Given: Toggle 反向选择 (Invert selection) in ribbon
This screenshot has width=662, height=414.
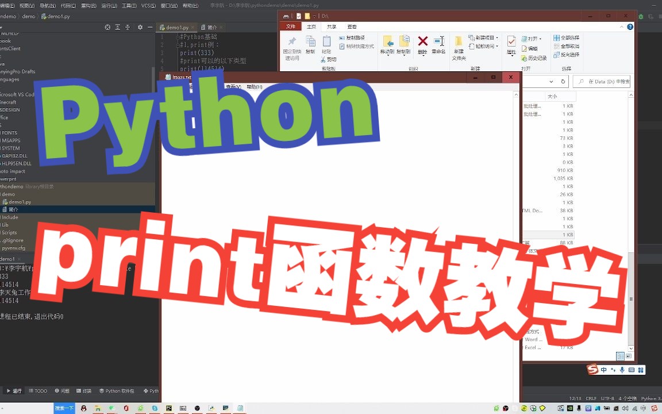Looking at the screenshot, I should click(x=566, y=55).
